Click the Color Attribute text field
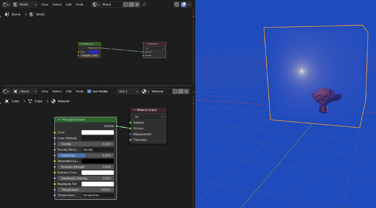The image size is (376, 208). pyautogui.click(x=98, y=138)
